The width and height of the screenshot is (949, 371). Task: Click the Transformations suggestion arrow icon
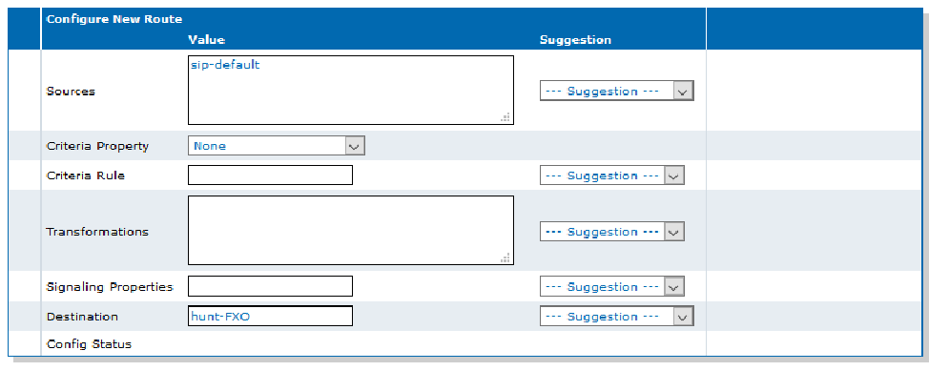pos(674,232)
